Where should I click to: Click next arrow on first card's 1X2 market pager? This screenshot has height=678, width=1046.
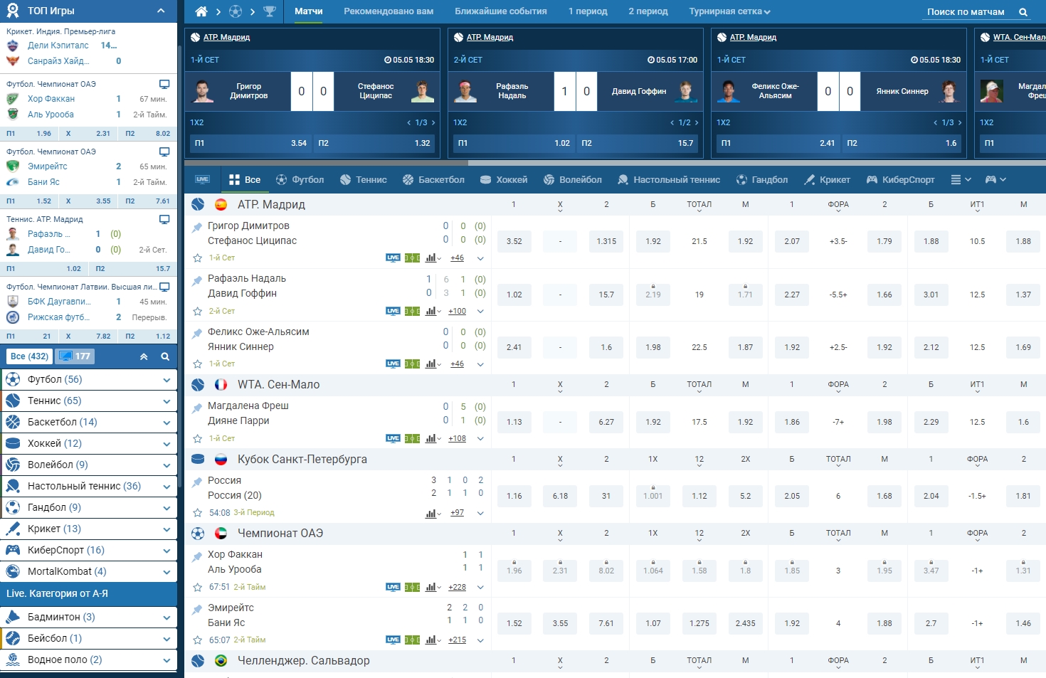pyautogui.click(x=433, y=122)
